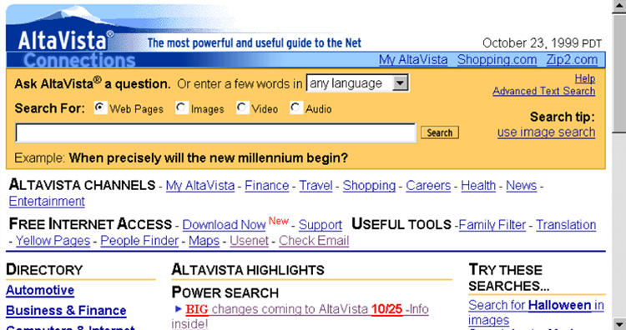The image size is (626, 330).
Task: Click the AltaVista Highlights heading
Action: (248, 270)
